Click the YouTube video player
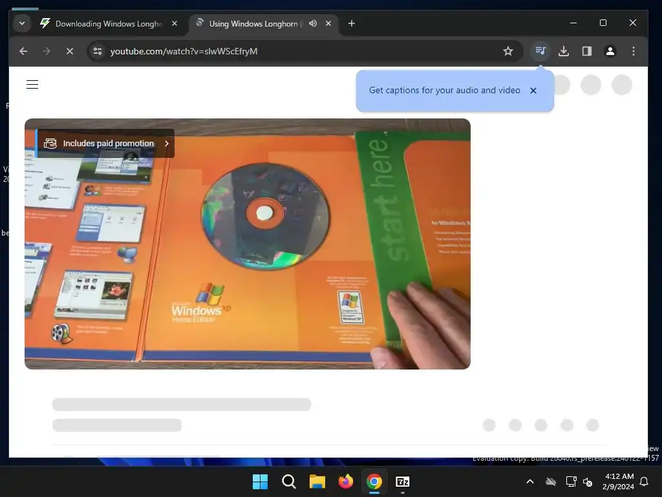This screenshot has height=497, width=662. coord(248,244)
